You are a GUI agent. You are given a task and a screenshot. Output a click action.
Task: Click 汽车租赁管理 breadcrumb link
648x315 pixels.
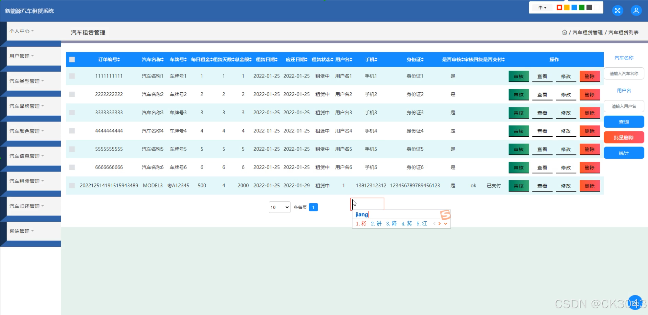(588, 32)
